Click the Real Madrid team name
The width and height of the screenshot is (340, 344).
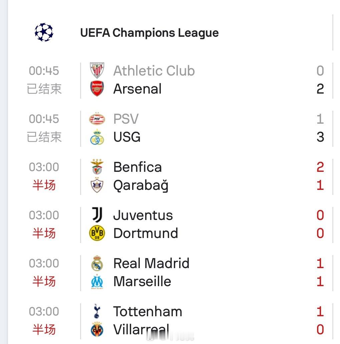click(151, 263)
